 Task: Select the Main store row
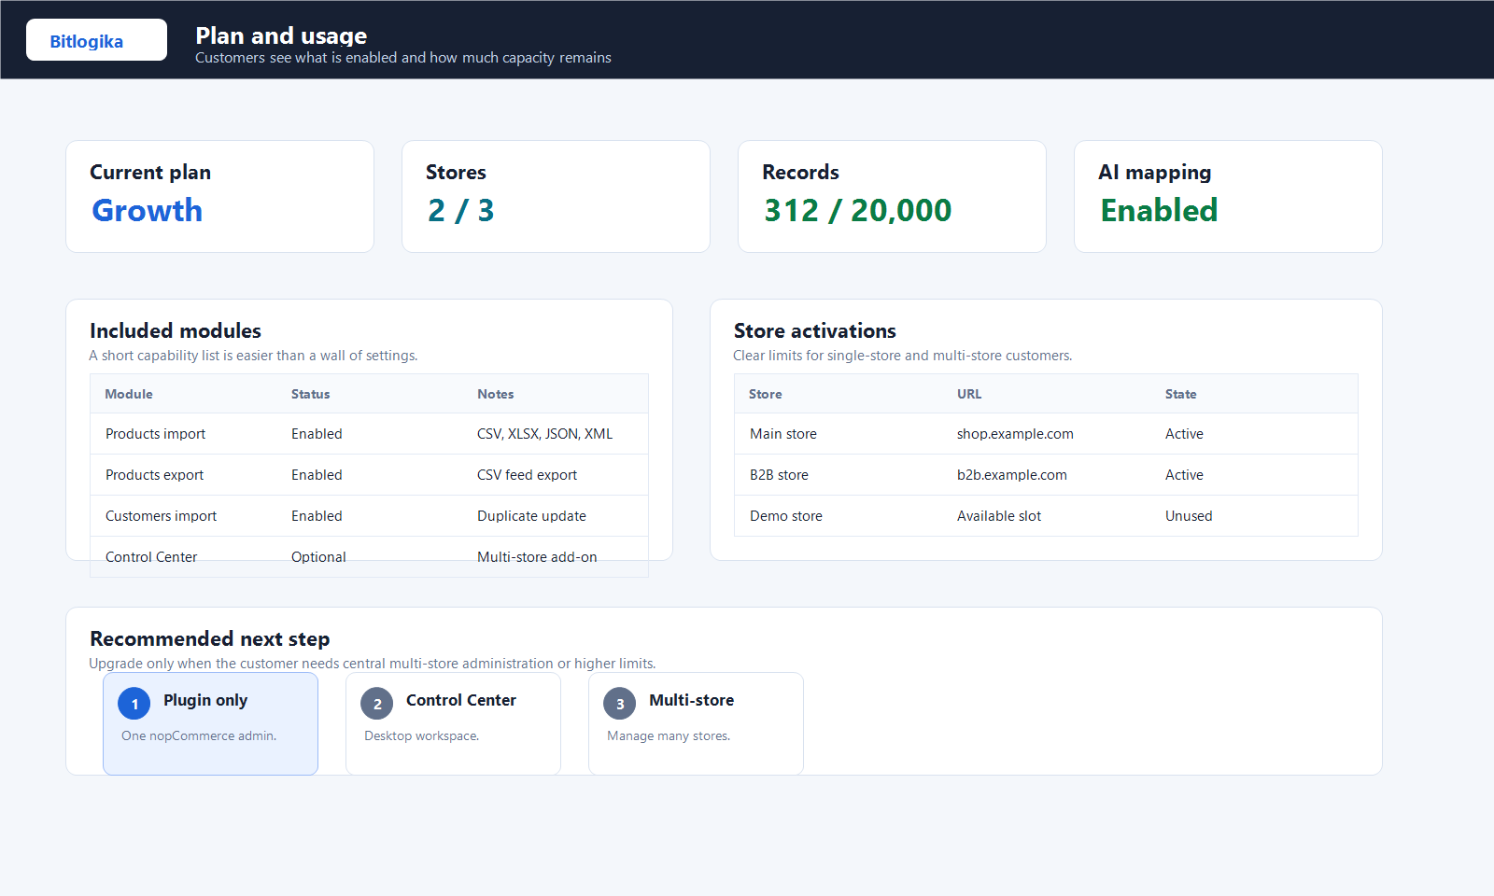pyautogui.click(x=1046, y=434)
